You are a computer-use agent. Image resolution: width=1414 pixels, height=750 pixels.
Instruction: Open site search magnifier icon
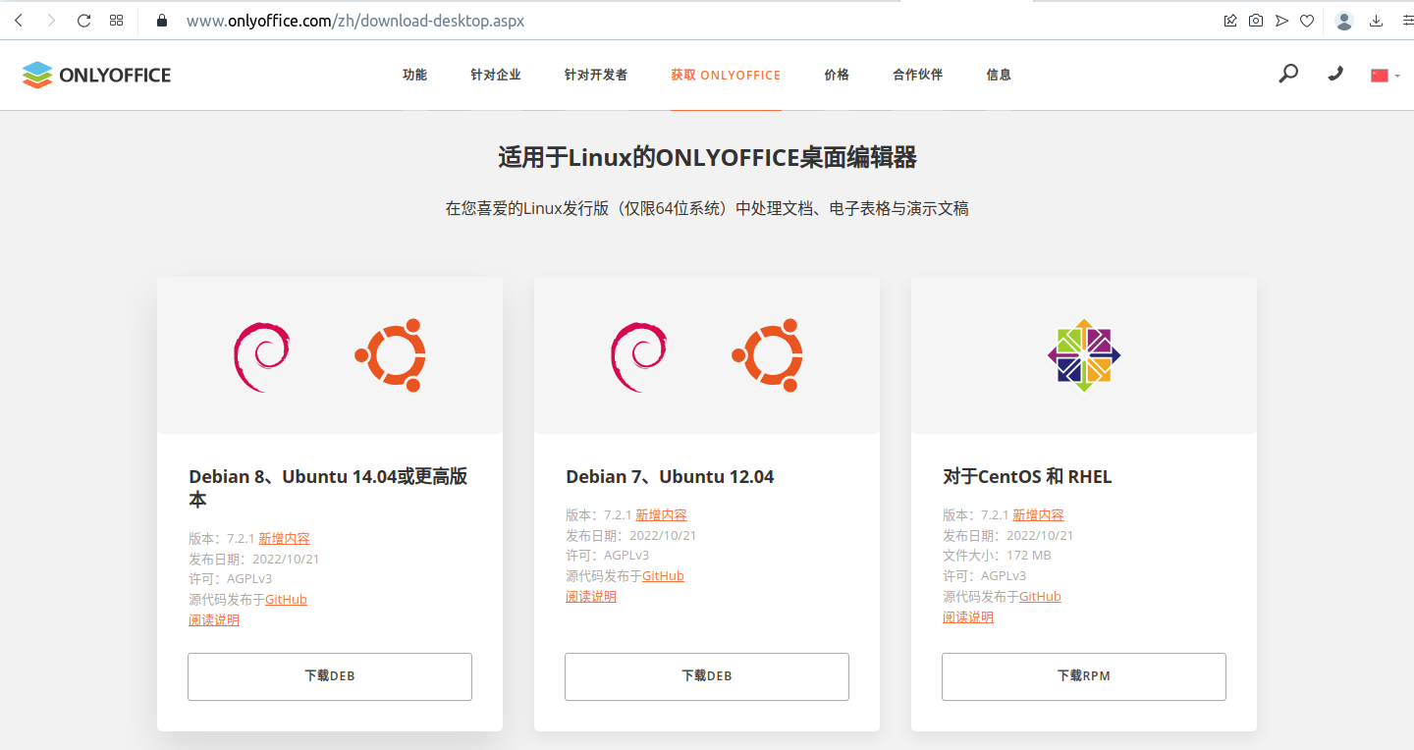[1288, 74]
